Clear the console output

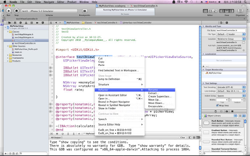click(x=183, y=138)
